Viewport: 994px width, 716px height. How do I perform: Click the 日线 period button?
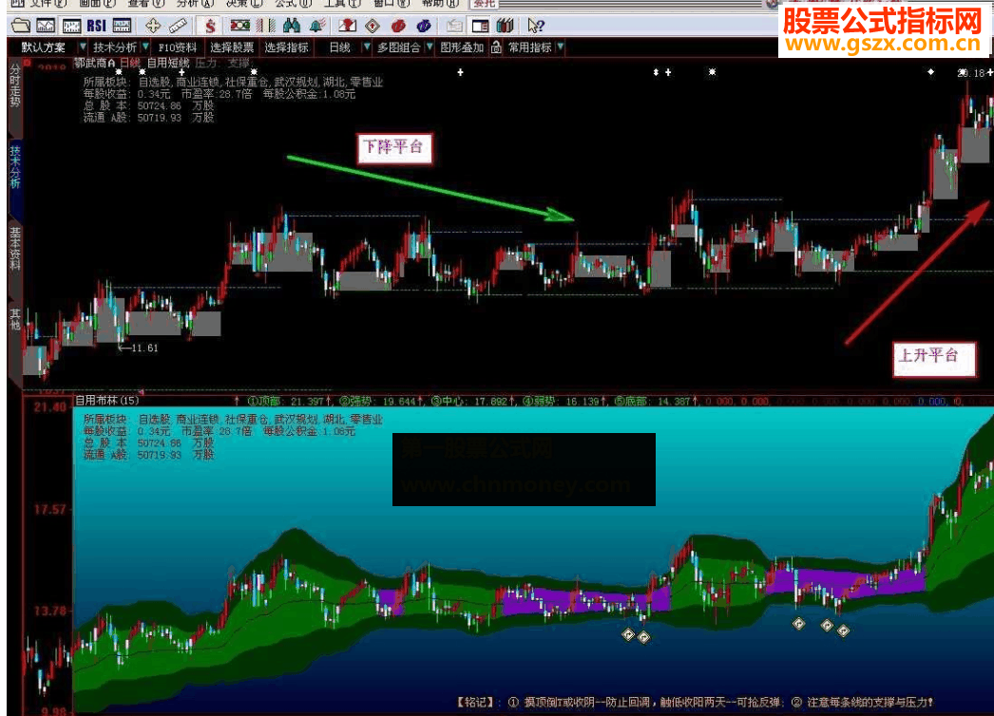click(x=340, y=47)
